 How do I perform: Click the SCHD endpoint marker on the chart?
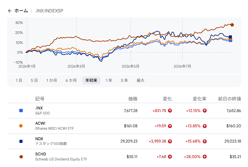tap(232, 25)
